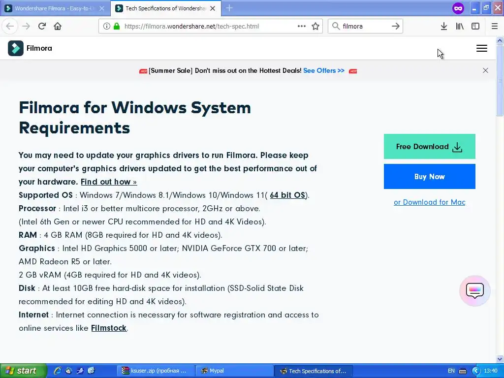Reload the current page
The image size is (504, 378).
tap(42, 26)
